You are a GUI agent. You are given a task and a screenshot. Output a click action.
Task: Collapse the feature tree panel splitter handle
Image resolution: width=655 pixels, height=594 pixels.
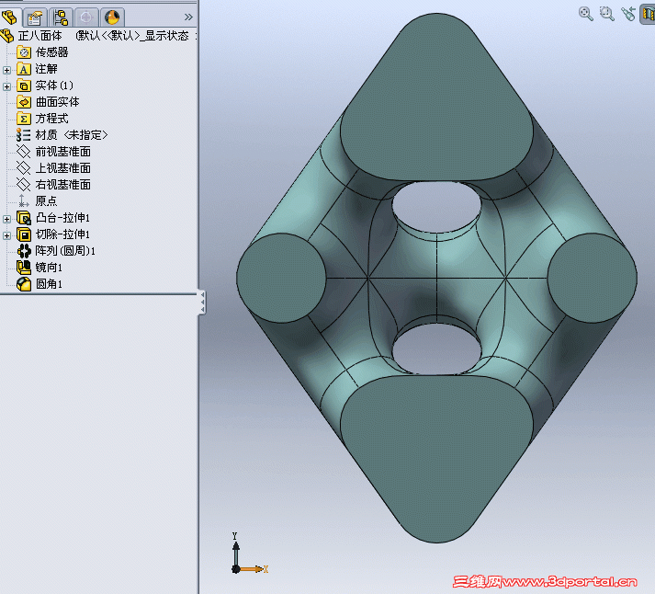202,302
